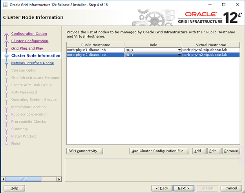The height and width of the screenshot is (193, 245).
Task: Click the Java installer icon in title bar
Action: coord(5,5)
